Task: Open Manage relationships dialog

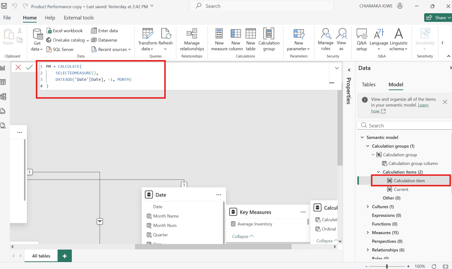Action: 192,34
